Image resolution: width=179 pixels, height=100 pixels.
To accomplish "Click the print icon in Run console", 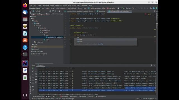I will click(36, 79).
